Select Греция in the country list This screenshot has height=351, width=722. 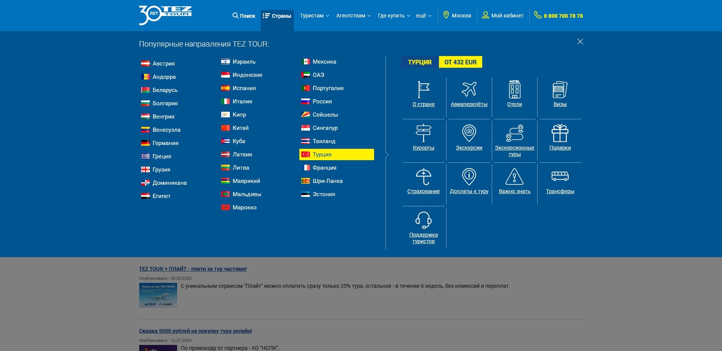162,156
